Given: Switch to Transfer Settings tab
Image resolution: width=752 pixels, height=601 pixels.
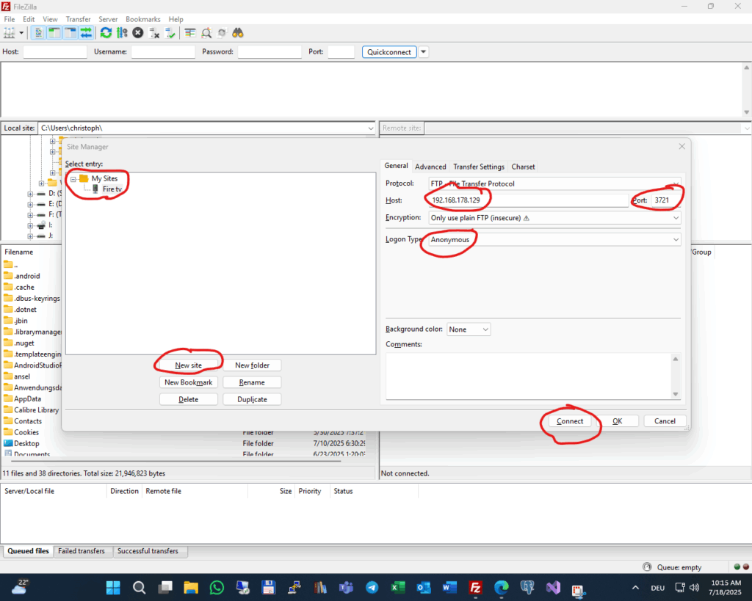Looking at the screenshot, I should 479,167.
